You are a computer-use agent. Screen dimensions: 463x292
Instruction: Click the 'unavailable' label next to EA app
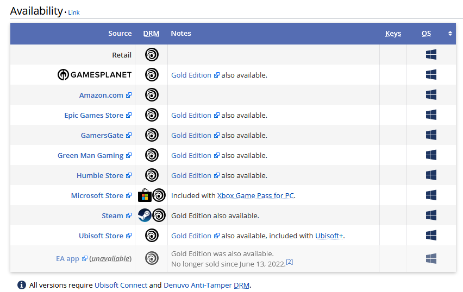tap(110, 259)
